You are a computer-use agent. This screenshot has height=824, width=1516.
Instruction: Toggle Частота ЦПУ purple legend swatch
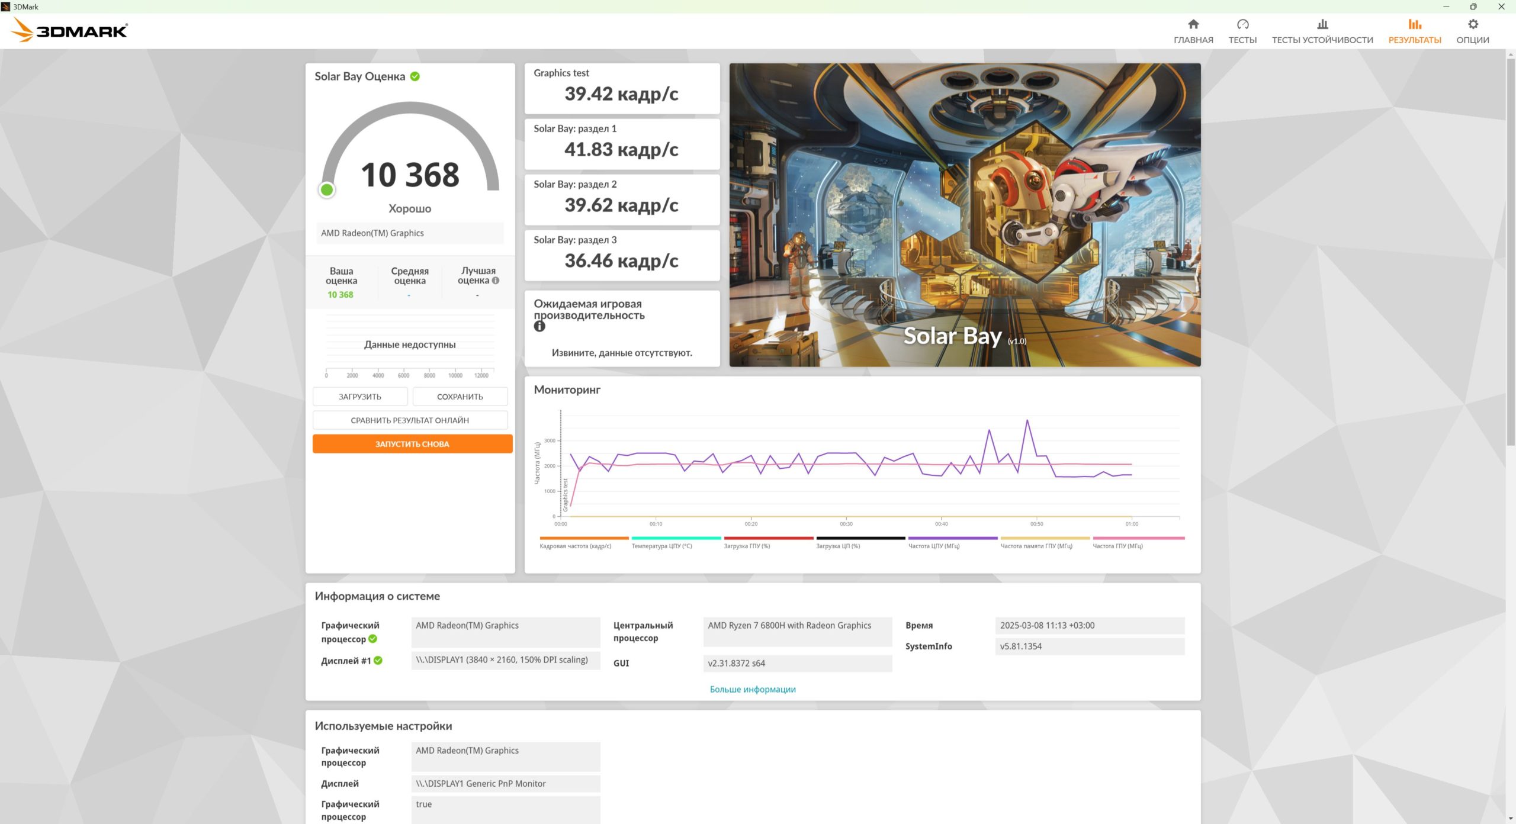point(953,538)
